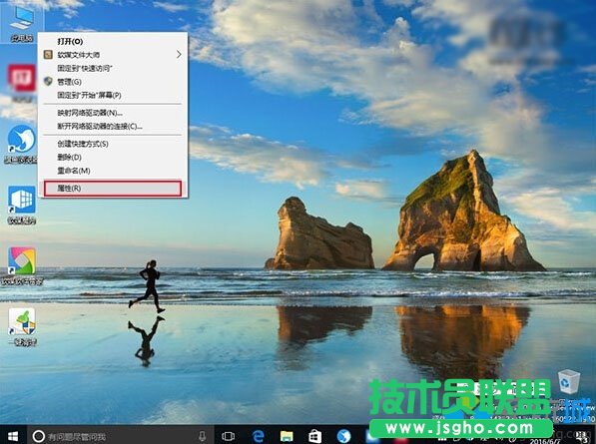Select the This PC desktop icon

(x=22, y=23)
